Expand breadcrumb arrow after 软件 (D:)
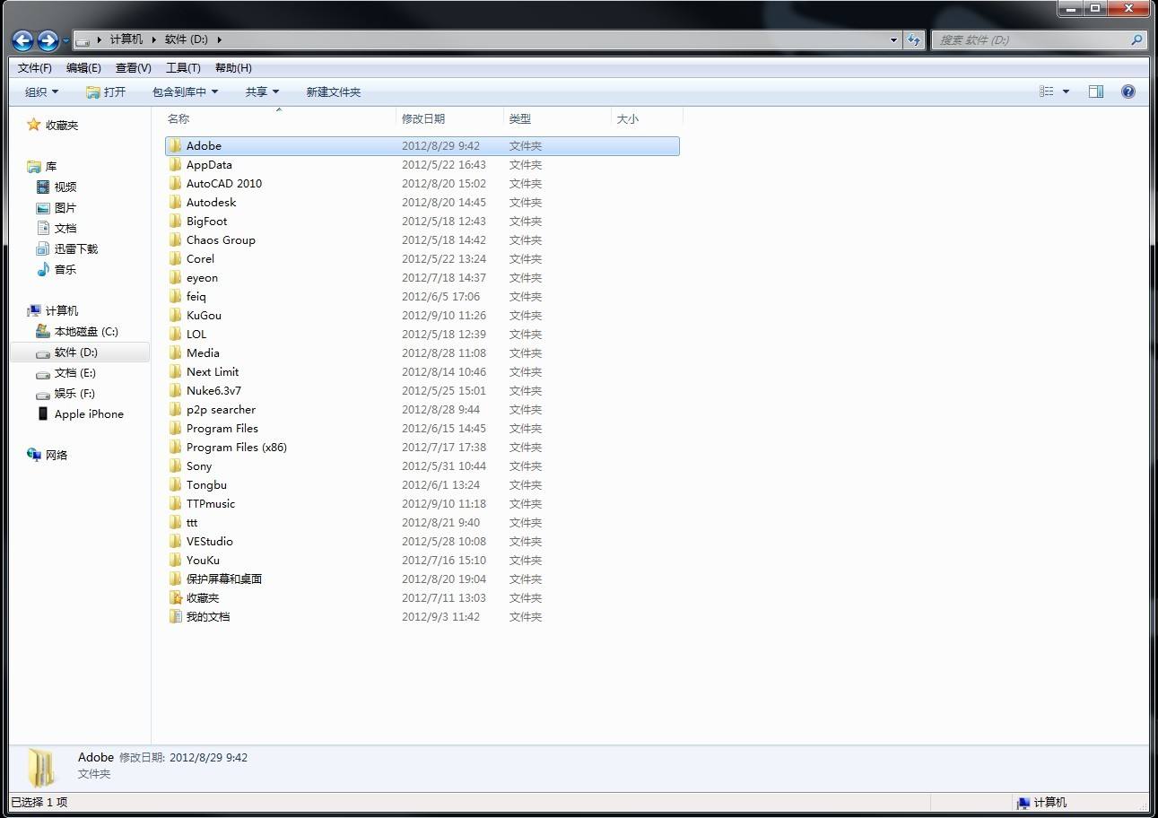Screen dimensions: 1158x818 tap(219, 39)
